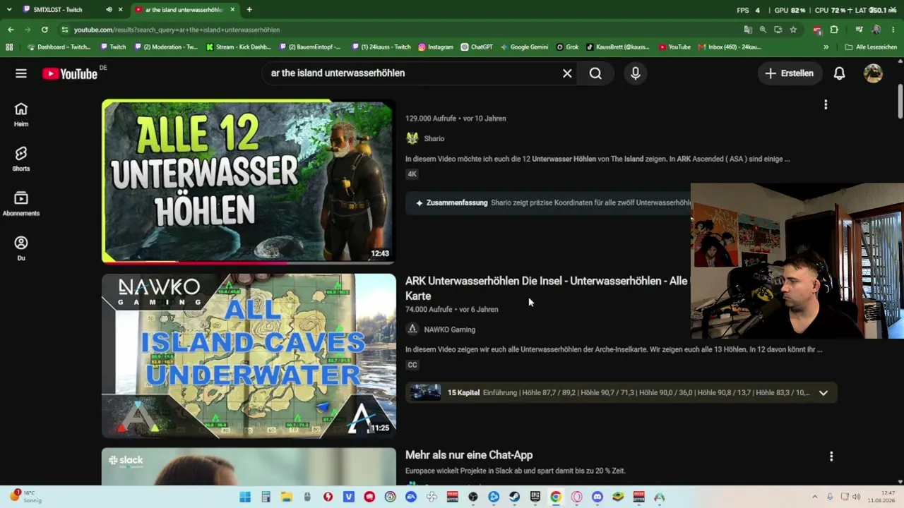Image resolution: width=904 pixels, height=508 pixels.
Task: Open Shorts in the YouTube sidebar
Action: pyautogui.click(x=21, y=159)
